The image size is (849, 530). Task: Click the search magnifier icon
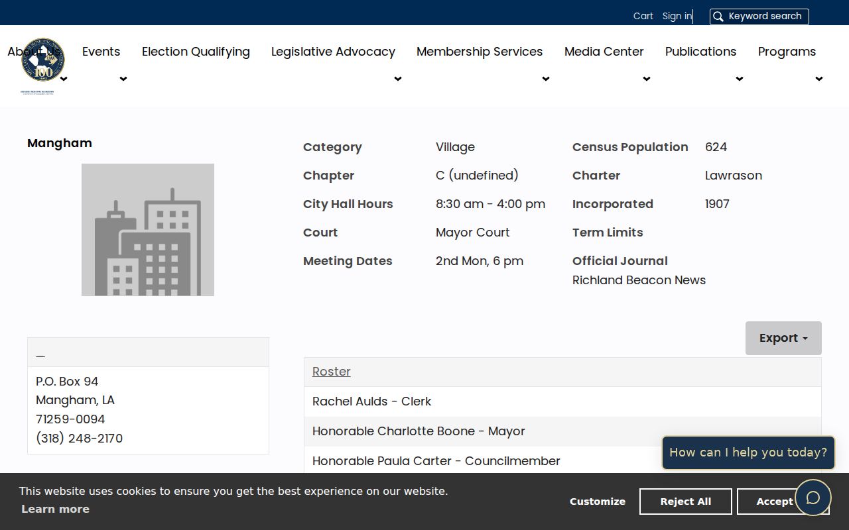(718, 17)
